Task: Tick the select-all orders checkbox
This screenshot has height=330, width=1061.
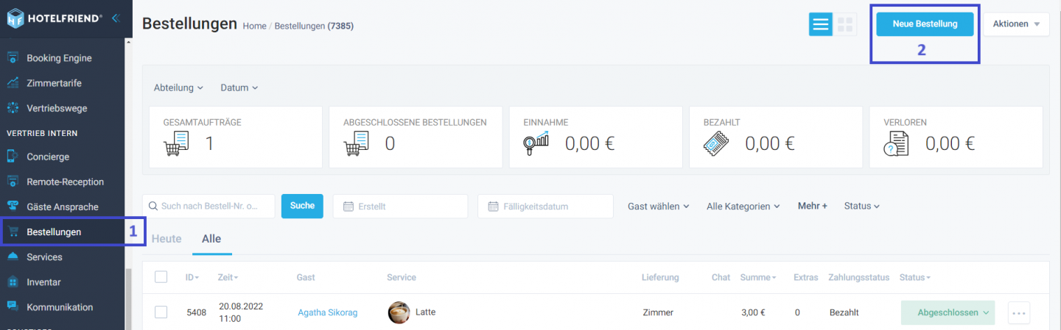Action: [161, 277]
